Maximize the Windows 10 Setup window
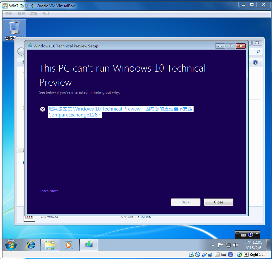Viewport: 272px width, 259px height. pyautogui.click(x=230, y=46)
